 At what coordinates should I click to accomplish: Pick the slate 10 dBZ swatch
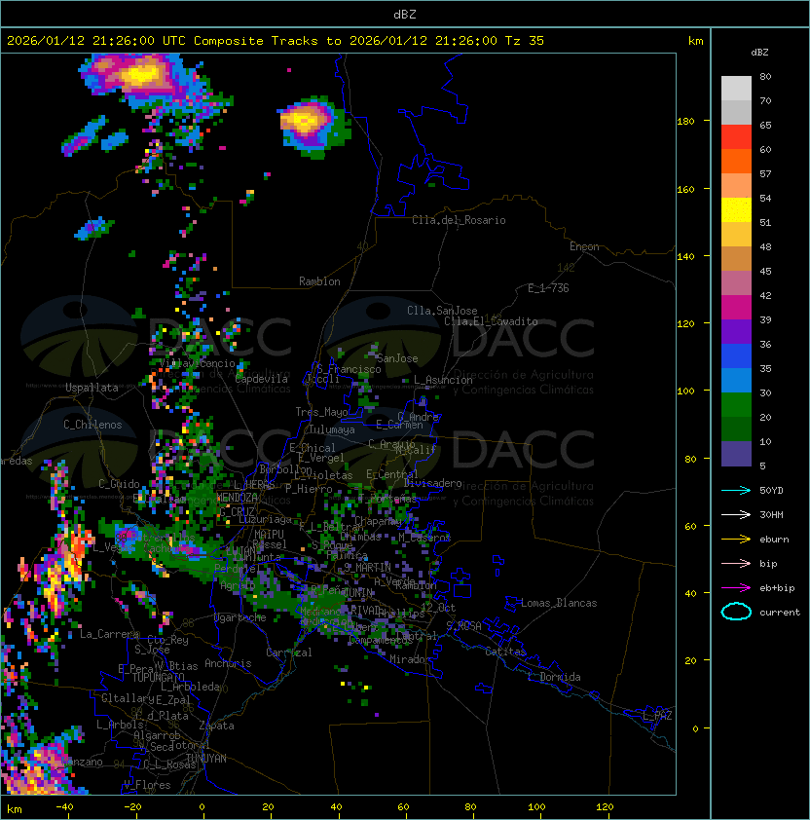point(736,454)
